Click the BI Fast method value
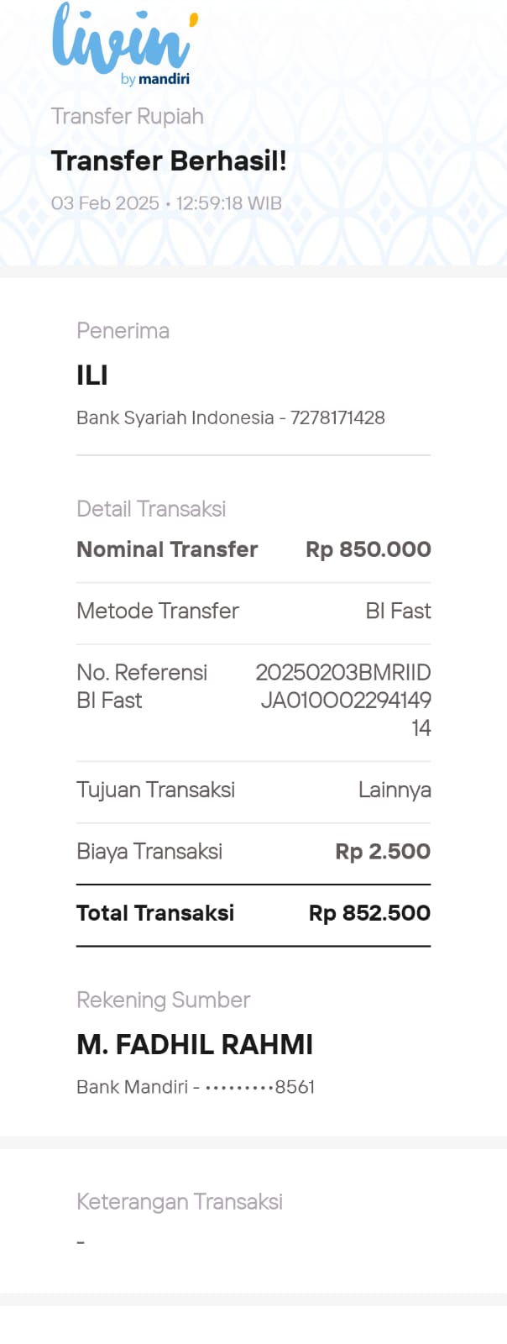 (x=398, y=611)
